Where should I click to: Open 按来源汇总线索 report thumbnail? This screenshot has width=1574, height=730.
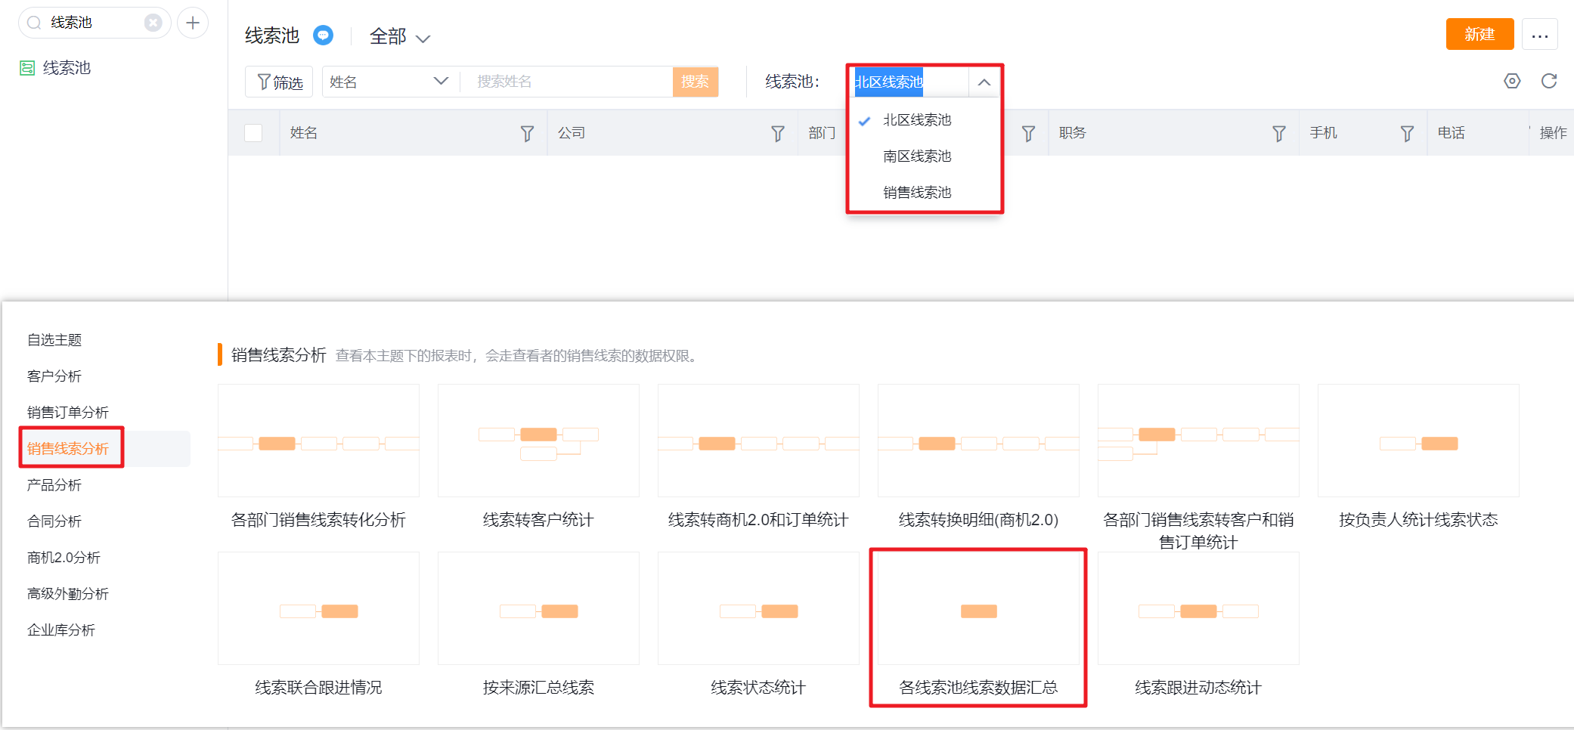click(538, 608)
